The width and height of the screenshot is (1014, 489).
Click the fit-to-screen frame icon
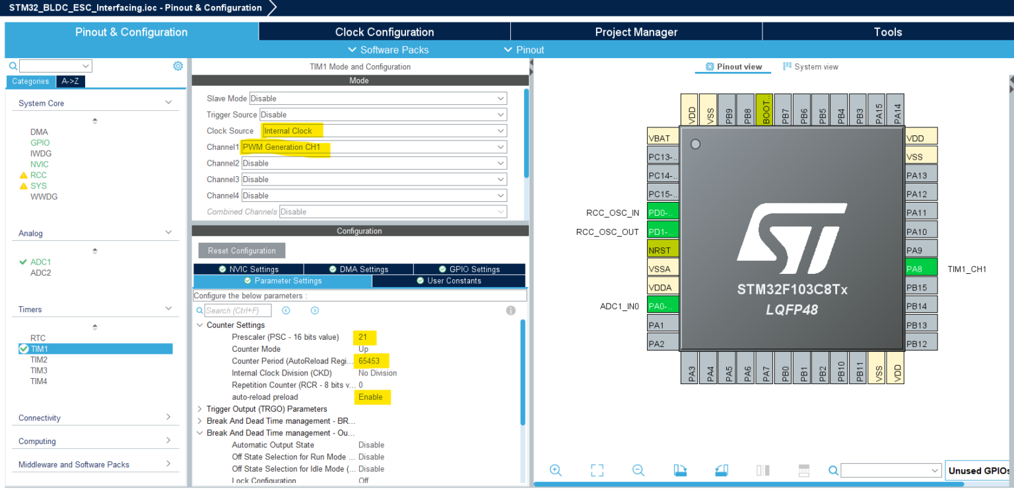click(597, 471)
